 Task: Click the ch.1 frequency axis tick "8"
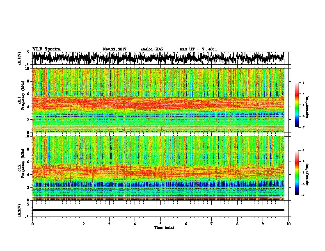(29, 81)
